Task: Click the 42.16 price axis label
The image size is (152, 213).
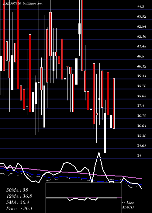Action: pyautogui.click(x=142, y=37)
